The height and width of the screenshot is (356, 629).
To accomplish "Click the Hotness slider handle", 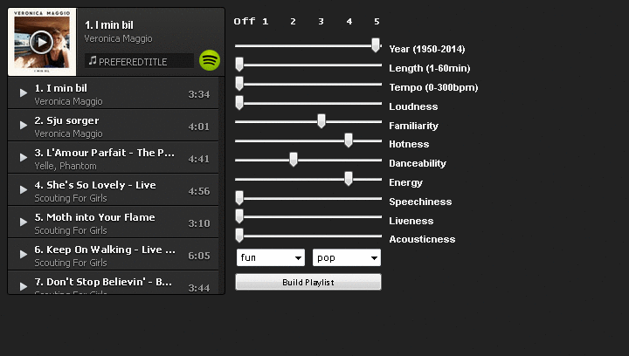I will 349,140.
